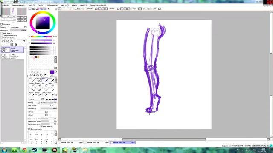273x153 pixels.
Task: Toggle the clipping group checkbox
Action: pos(2,35)
